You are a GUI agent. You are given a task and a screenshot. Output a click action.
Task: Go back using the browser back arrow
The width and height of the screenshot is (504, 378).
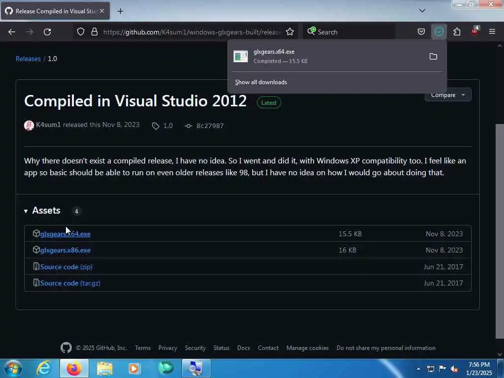click(x=12, y=32)
